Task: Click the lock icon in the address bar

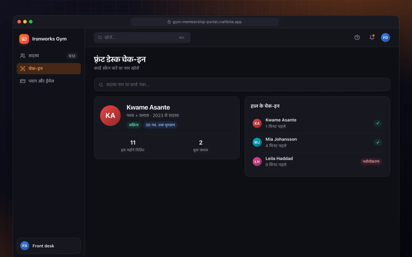Action: pos(169,22)
